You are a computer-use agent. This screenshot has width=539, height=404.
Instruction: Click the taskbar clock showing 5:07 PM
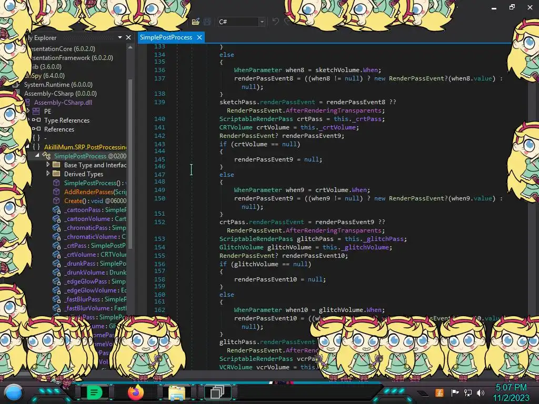point(511,387)
